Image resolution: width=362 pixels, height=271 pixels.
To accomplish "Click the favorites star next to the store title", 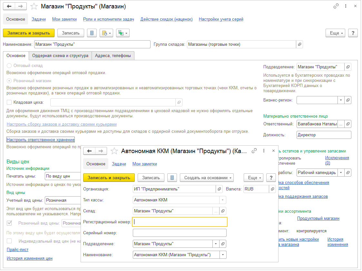I will 34,6.
